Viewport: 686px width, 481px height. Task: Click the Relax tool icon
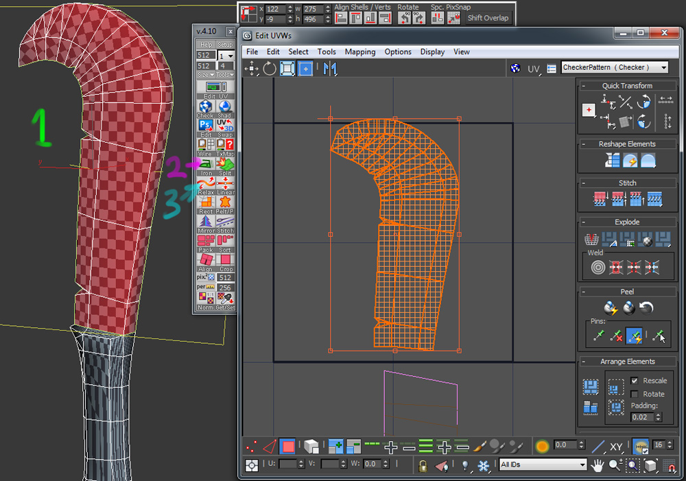[206, 183]
